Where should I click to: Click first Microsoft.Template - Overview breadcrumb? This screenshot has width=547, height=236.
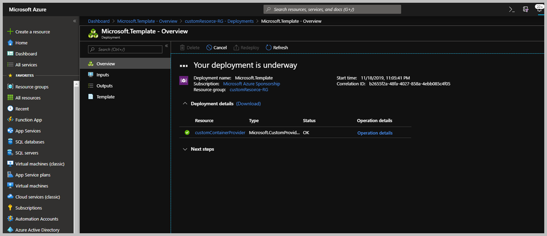[147, 21]
